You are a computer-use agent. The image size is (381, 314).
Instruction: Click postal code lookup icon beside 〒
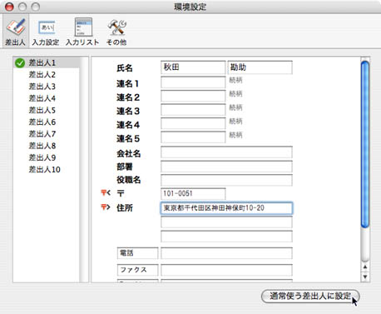tap(106, 192)
